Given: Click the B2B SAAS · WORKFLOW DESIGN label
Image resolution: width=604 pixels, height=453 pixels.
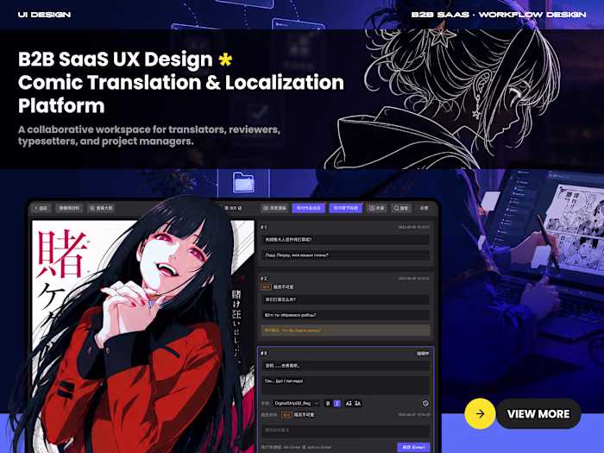Looking at the screenshot, I should point(499,15).
